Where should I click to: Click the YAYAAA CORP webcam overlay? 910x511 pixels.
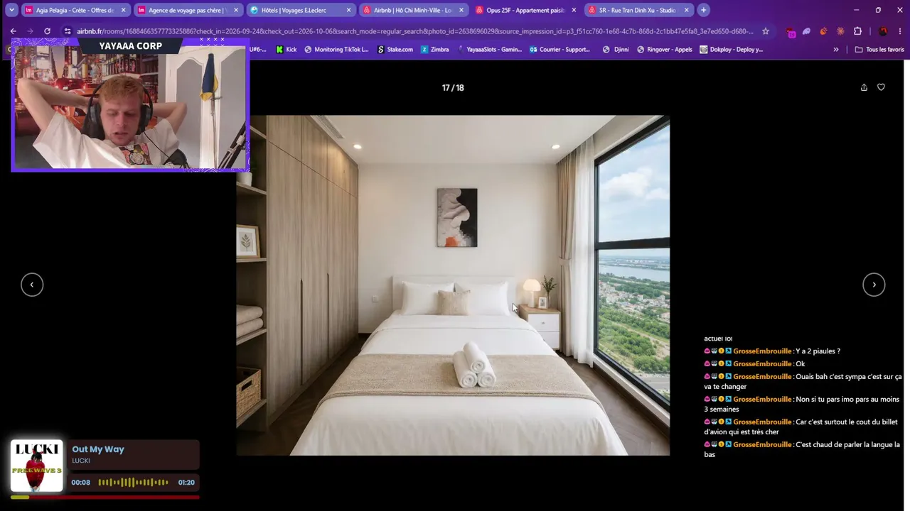coord(130,105)
